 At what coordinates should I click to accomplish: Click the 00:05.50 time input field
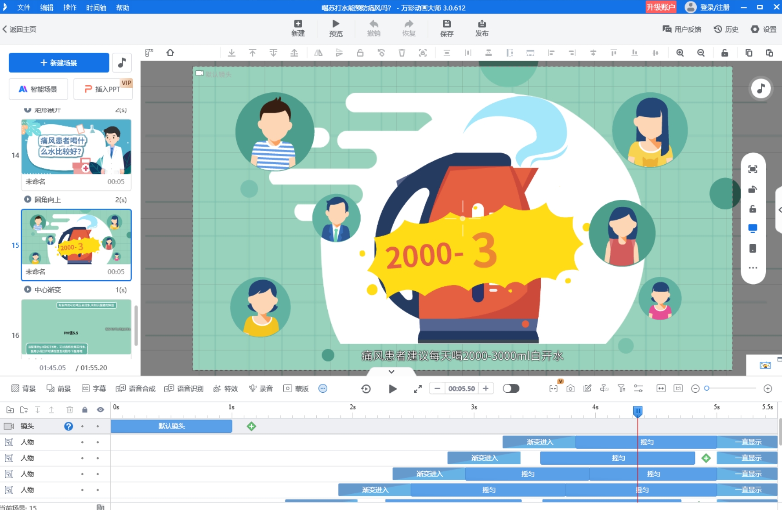pyautogui.click(x=461, y=388)
